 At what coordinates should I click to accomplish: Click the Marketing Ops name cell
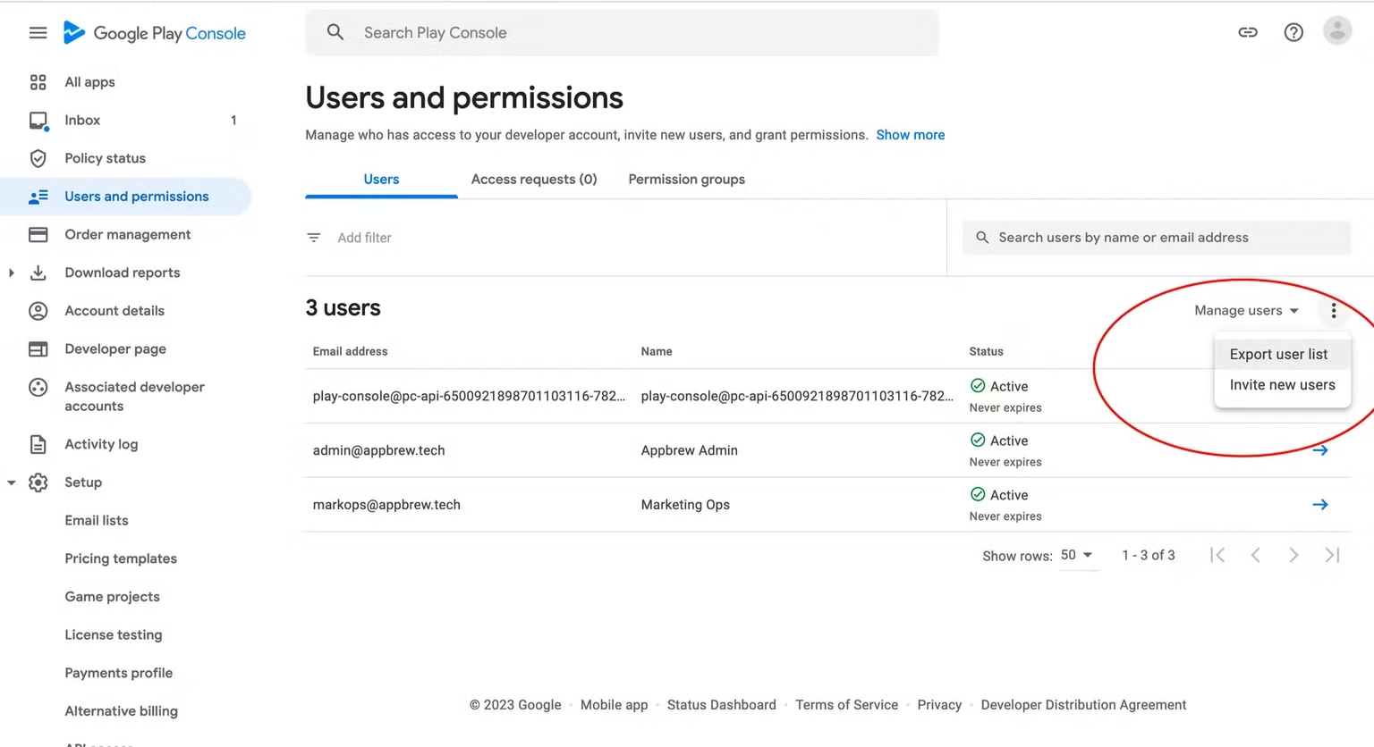point(685,505)
